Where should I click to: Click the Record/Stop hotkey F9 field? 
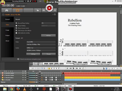pyautogui.click(x=49, y=23)
